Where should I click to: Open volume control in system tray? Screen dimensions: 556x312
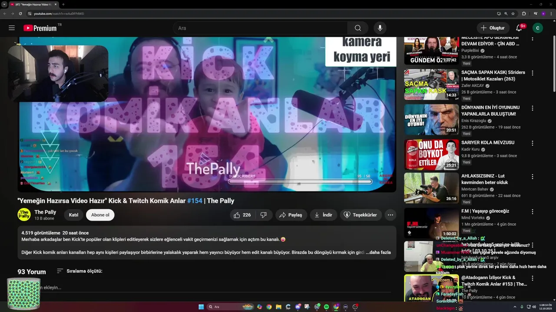click(534, 307)
